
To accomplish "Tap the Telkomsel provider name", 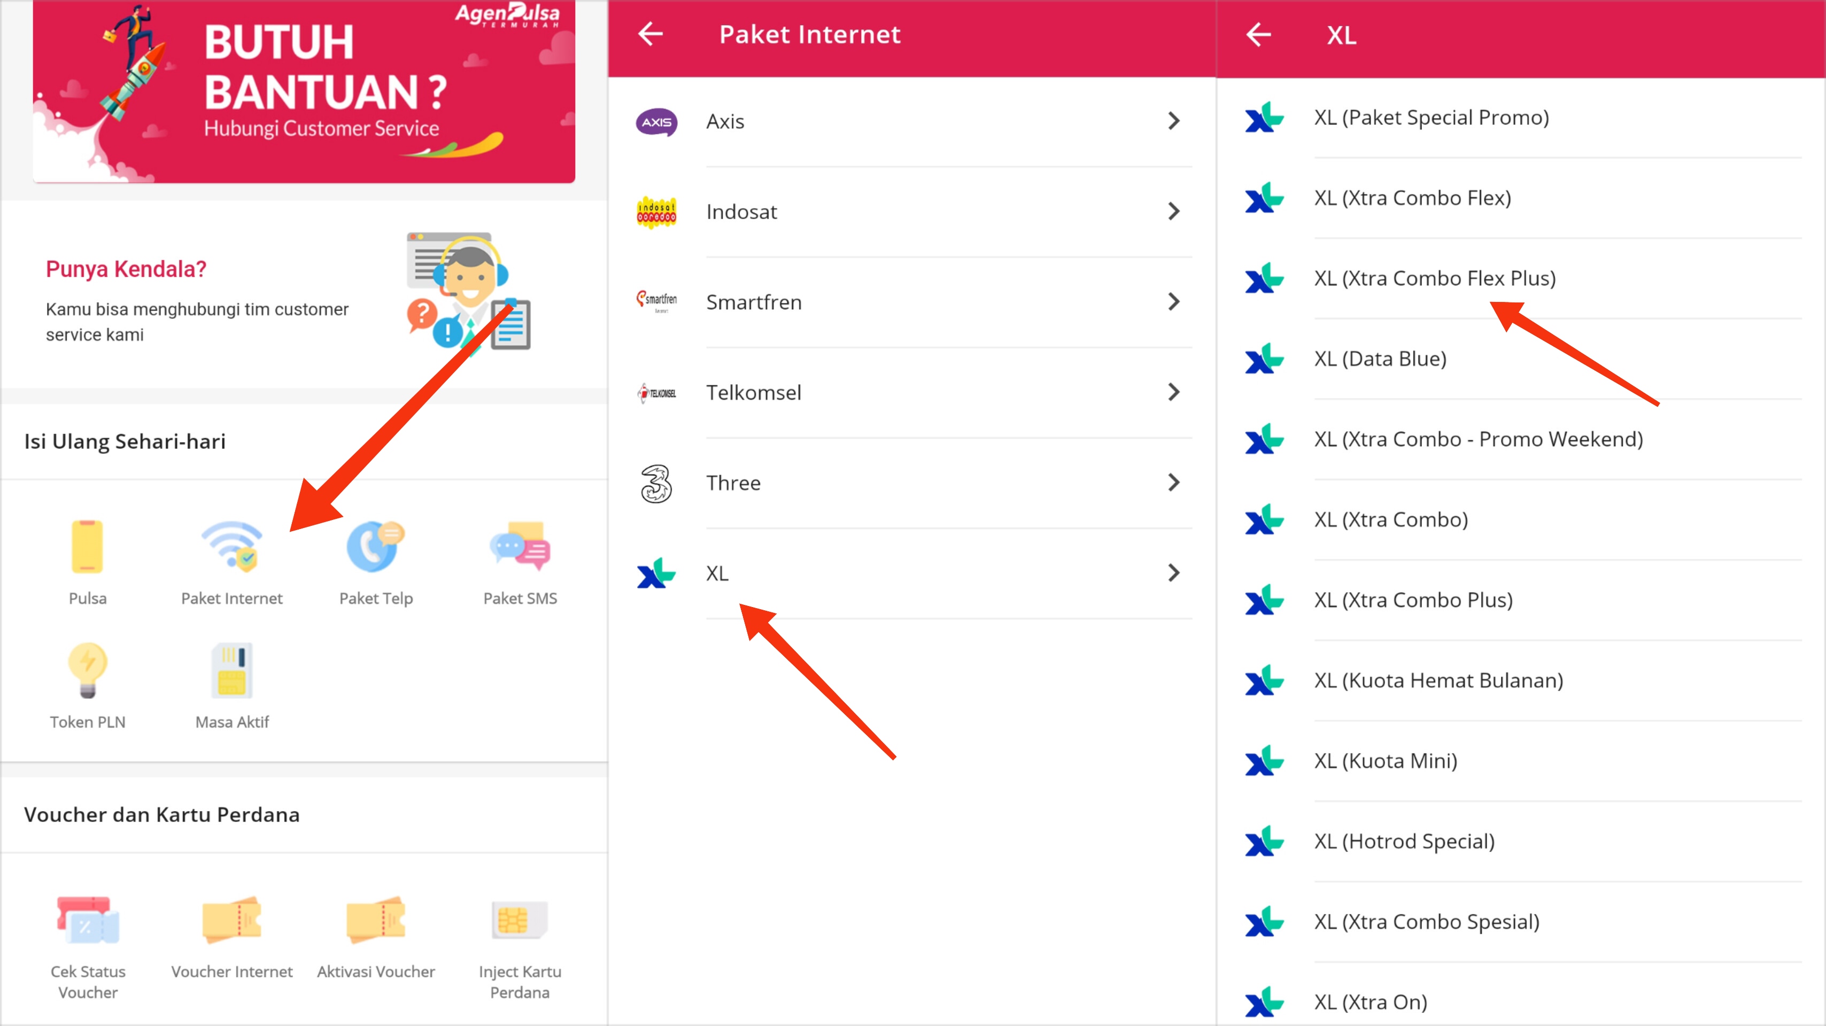I will click(754, 393).
